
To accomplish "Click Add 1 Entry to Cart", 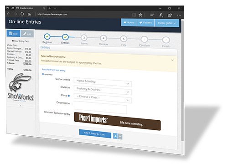I will (95, 134).
